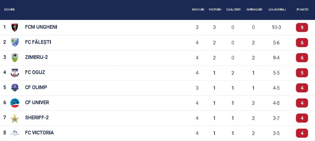This screenshot has width=315, height=141.
Task: Click the ECHIPA column header
Action: [x=9, y=10]
